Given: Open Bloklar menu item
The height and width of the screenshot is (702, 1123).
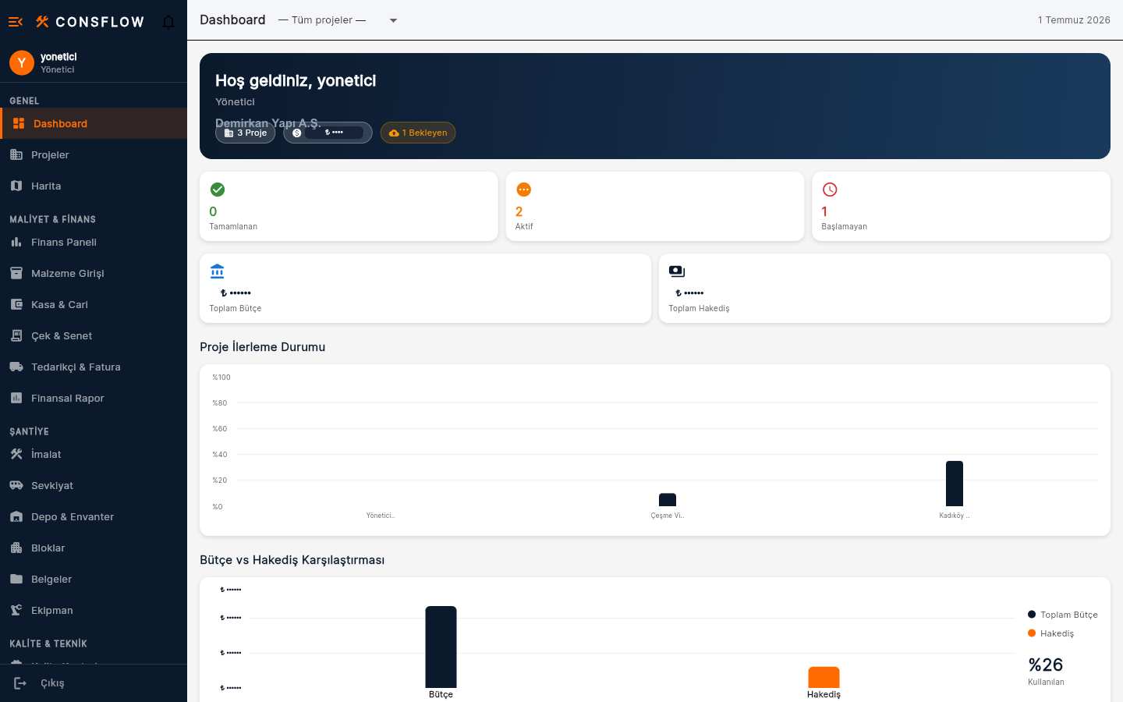Looking at the screenshot, I should 94,548.
